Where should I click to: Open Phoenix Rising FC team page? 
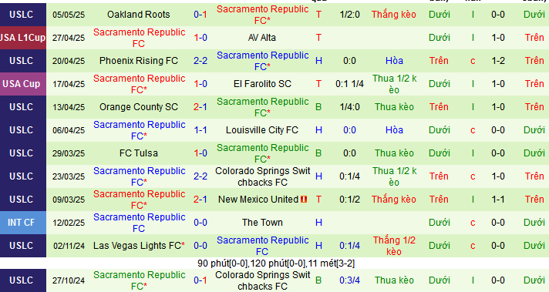click(139, 61)
